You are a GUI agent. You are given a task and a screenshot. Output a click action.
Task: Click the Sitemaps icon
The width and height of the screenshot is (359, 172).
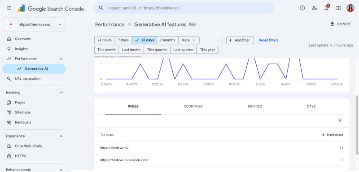[9, 112]
